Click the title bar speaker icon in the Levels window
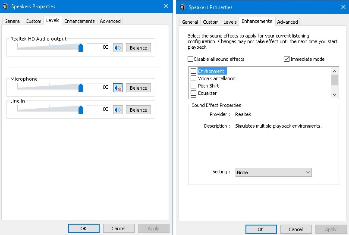 [5, 6]
